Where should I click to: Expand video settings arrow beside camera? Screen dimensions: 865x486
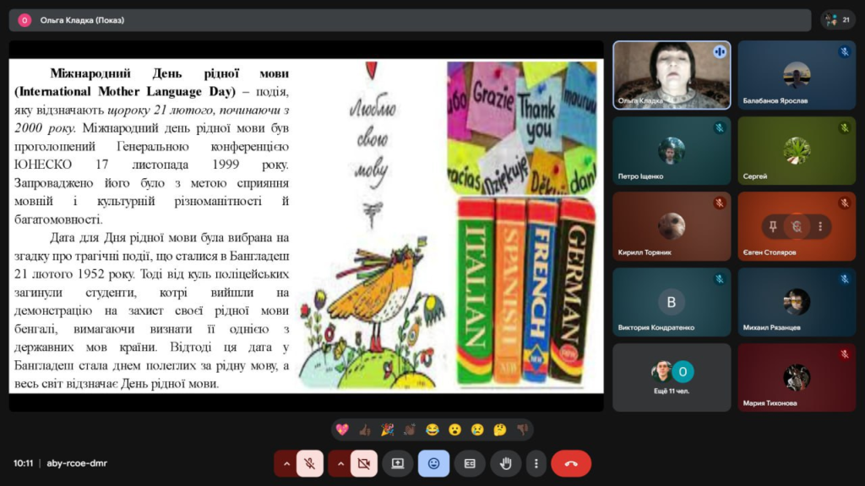tap(340, 463)
